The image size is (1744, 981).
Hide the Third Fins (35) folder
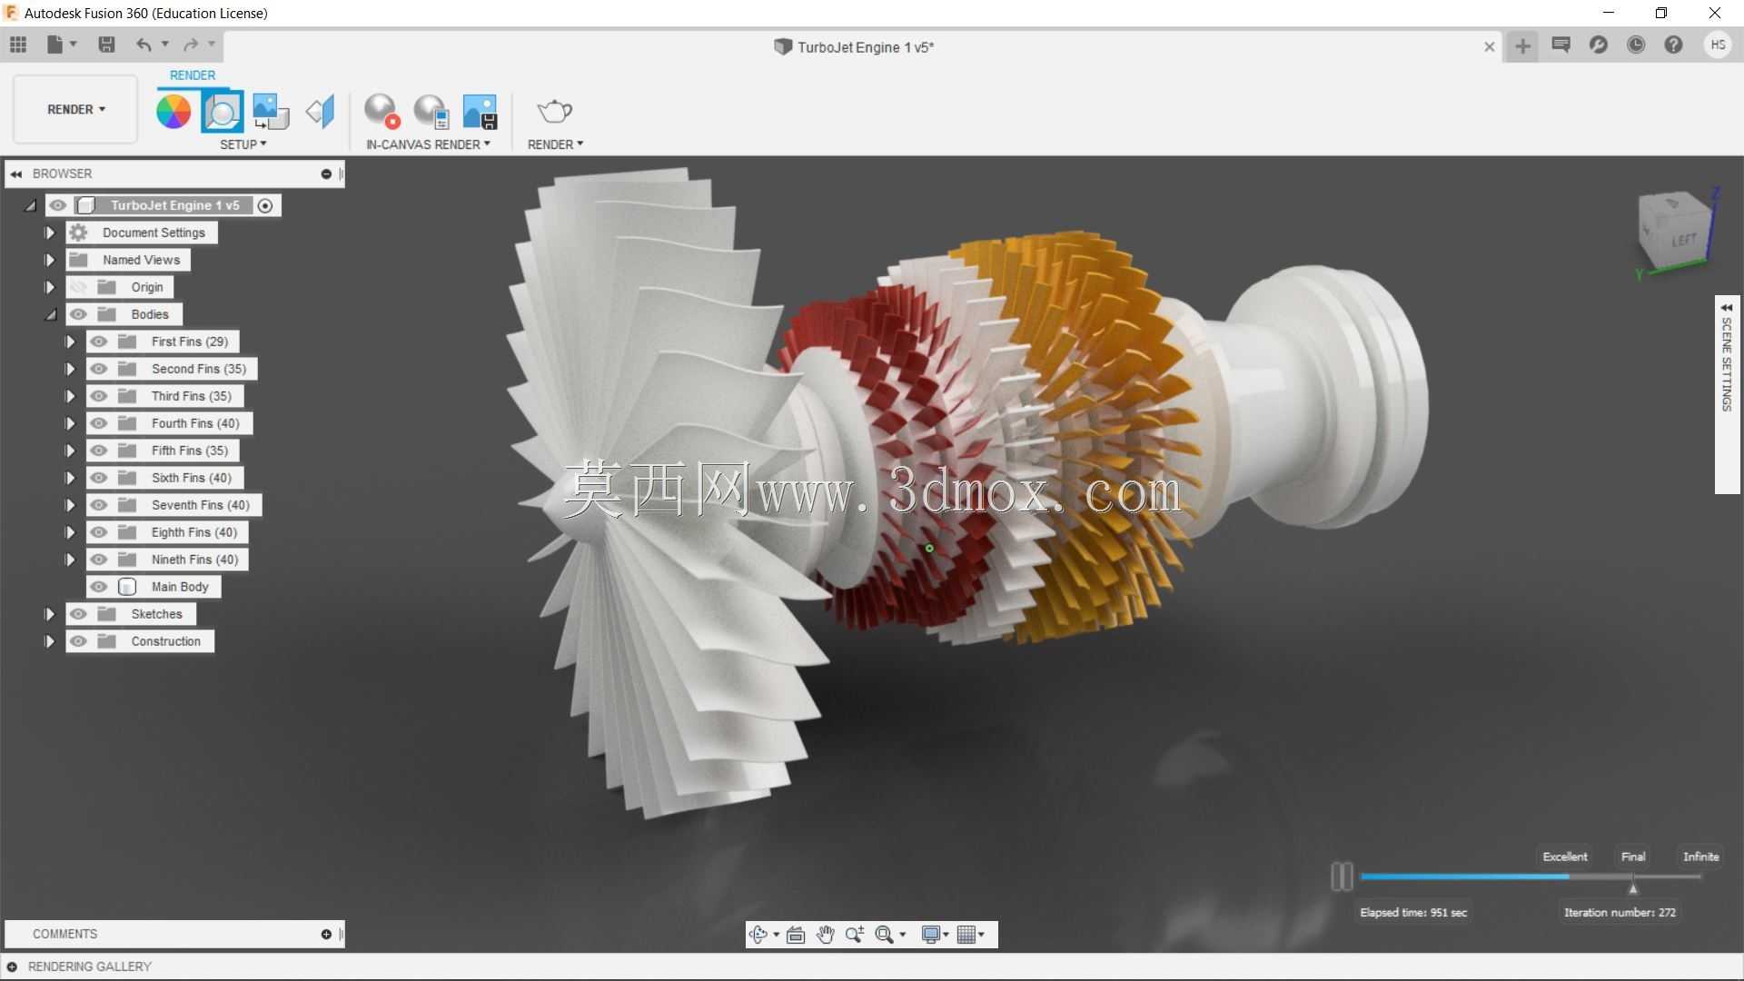[x=99, y=396]
